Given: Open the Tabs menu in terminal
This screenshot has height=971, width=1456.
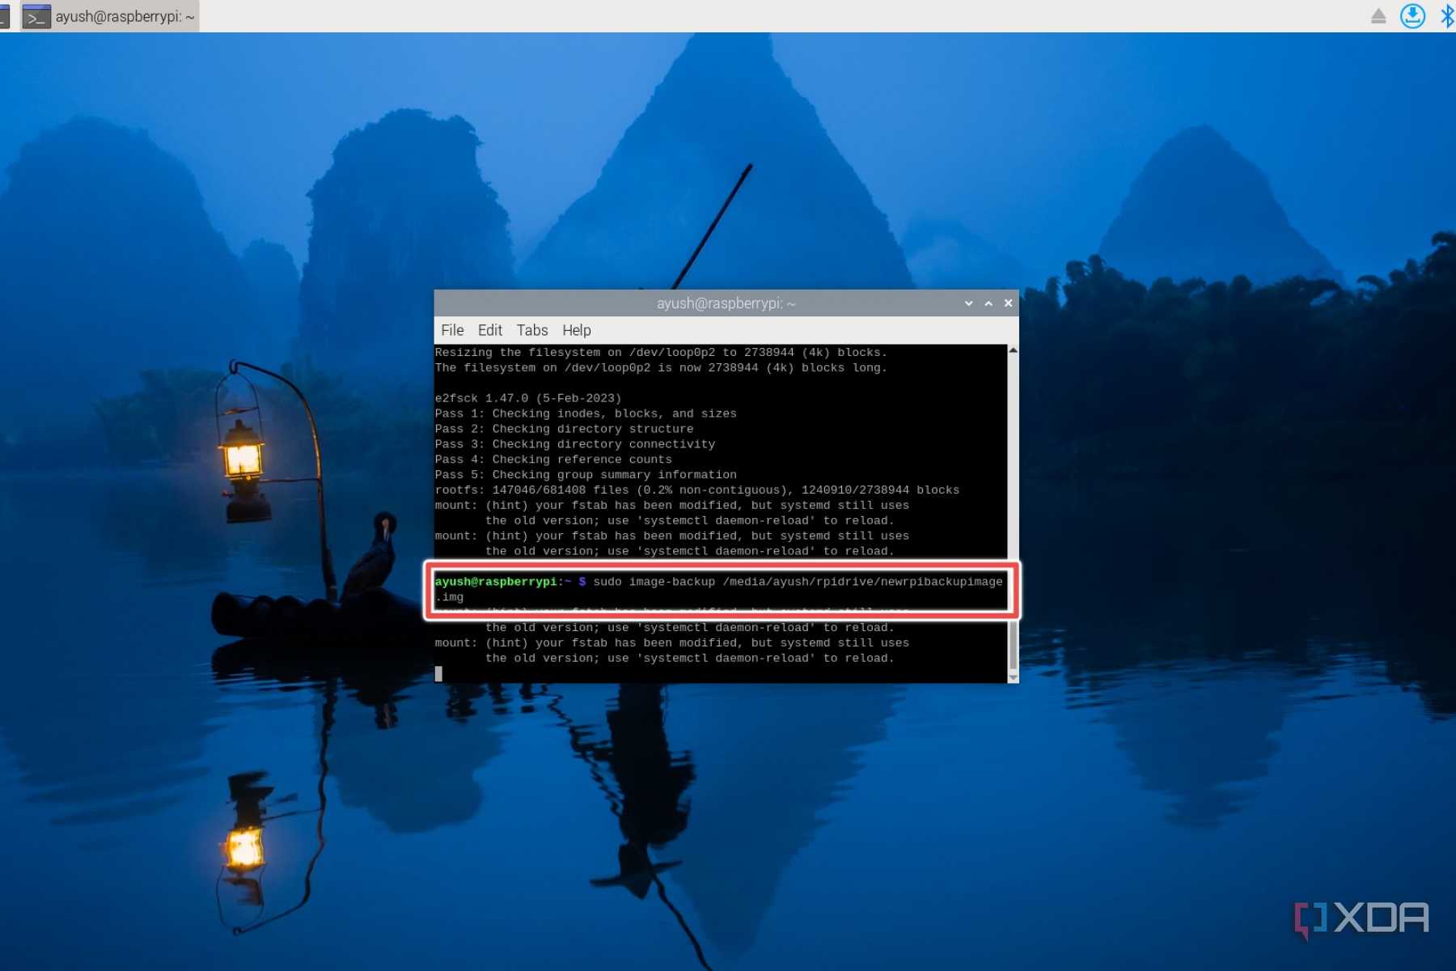Looking at the screenshot, I should coord(532,330).
